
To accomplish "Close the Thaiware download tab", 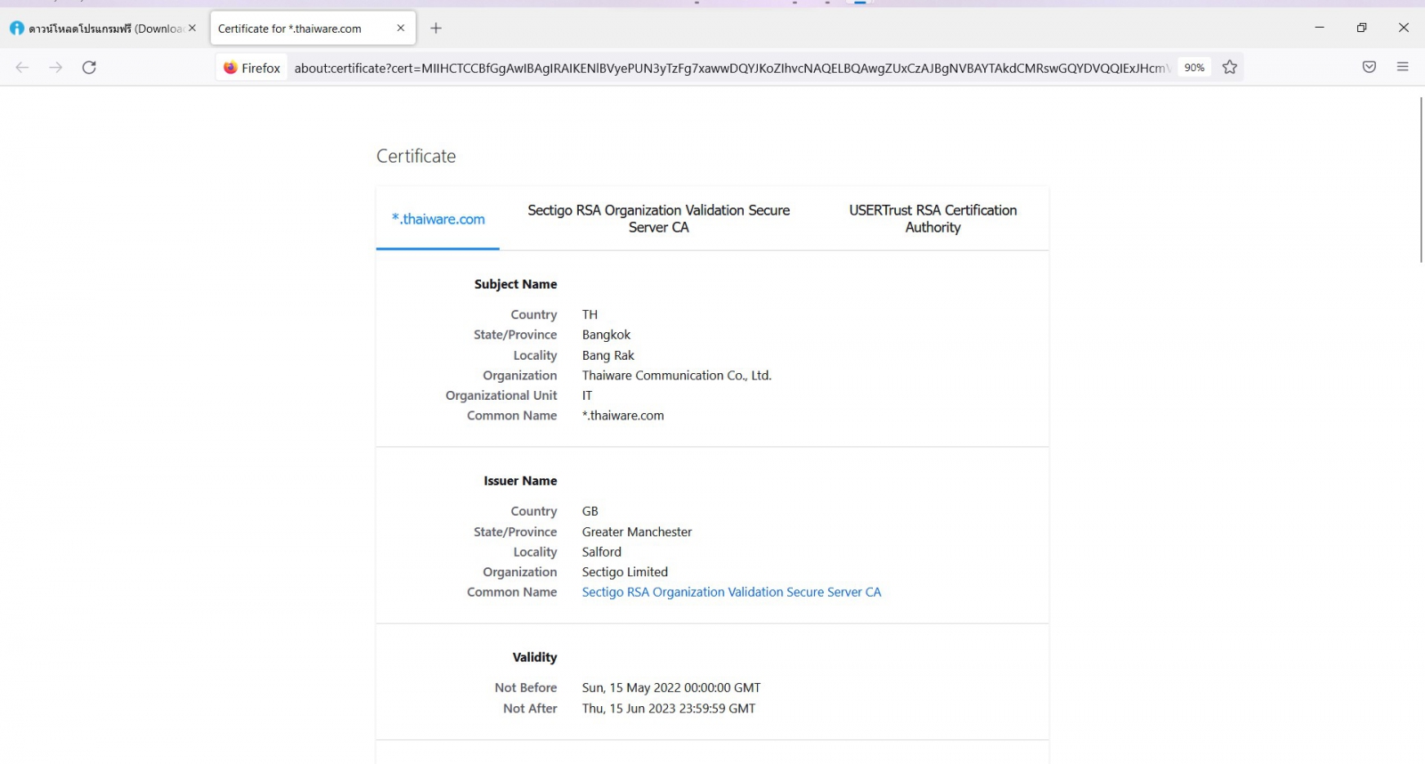I will [192, 28].
